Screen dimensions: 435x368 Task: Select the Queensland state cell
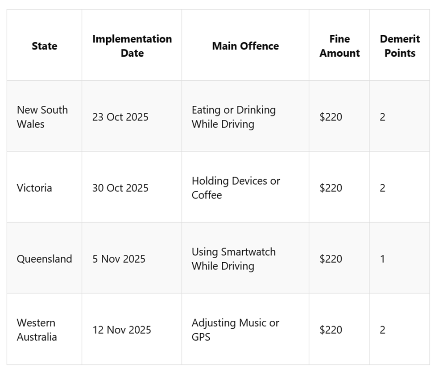[44, 259]
